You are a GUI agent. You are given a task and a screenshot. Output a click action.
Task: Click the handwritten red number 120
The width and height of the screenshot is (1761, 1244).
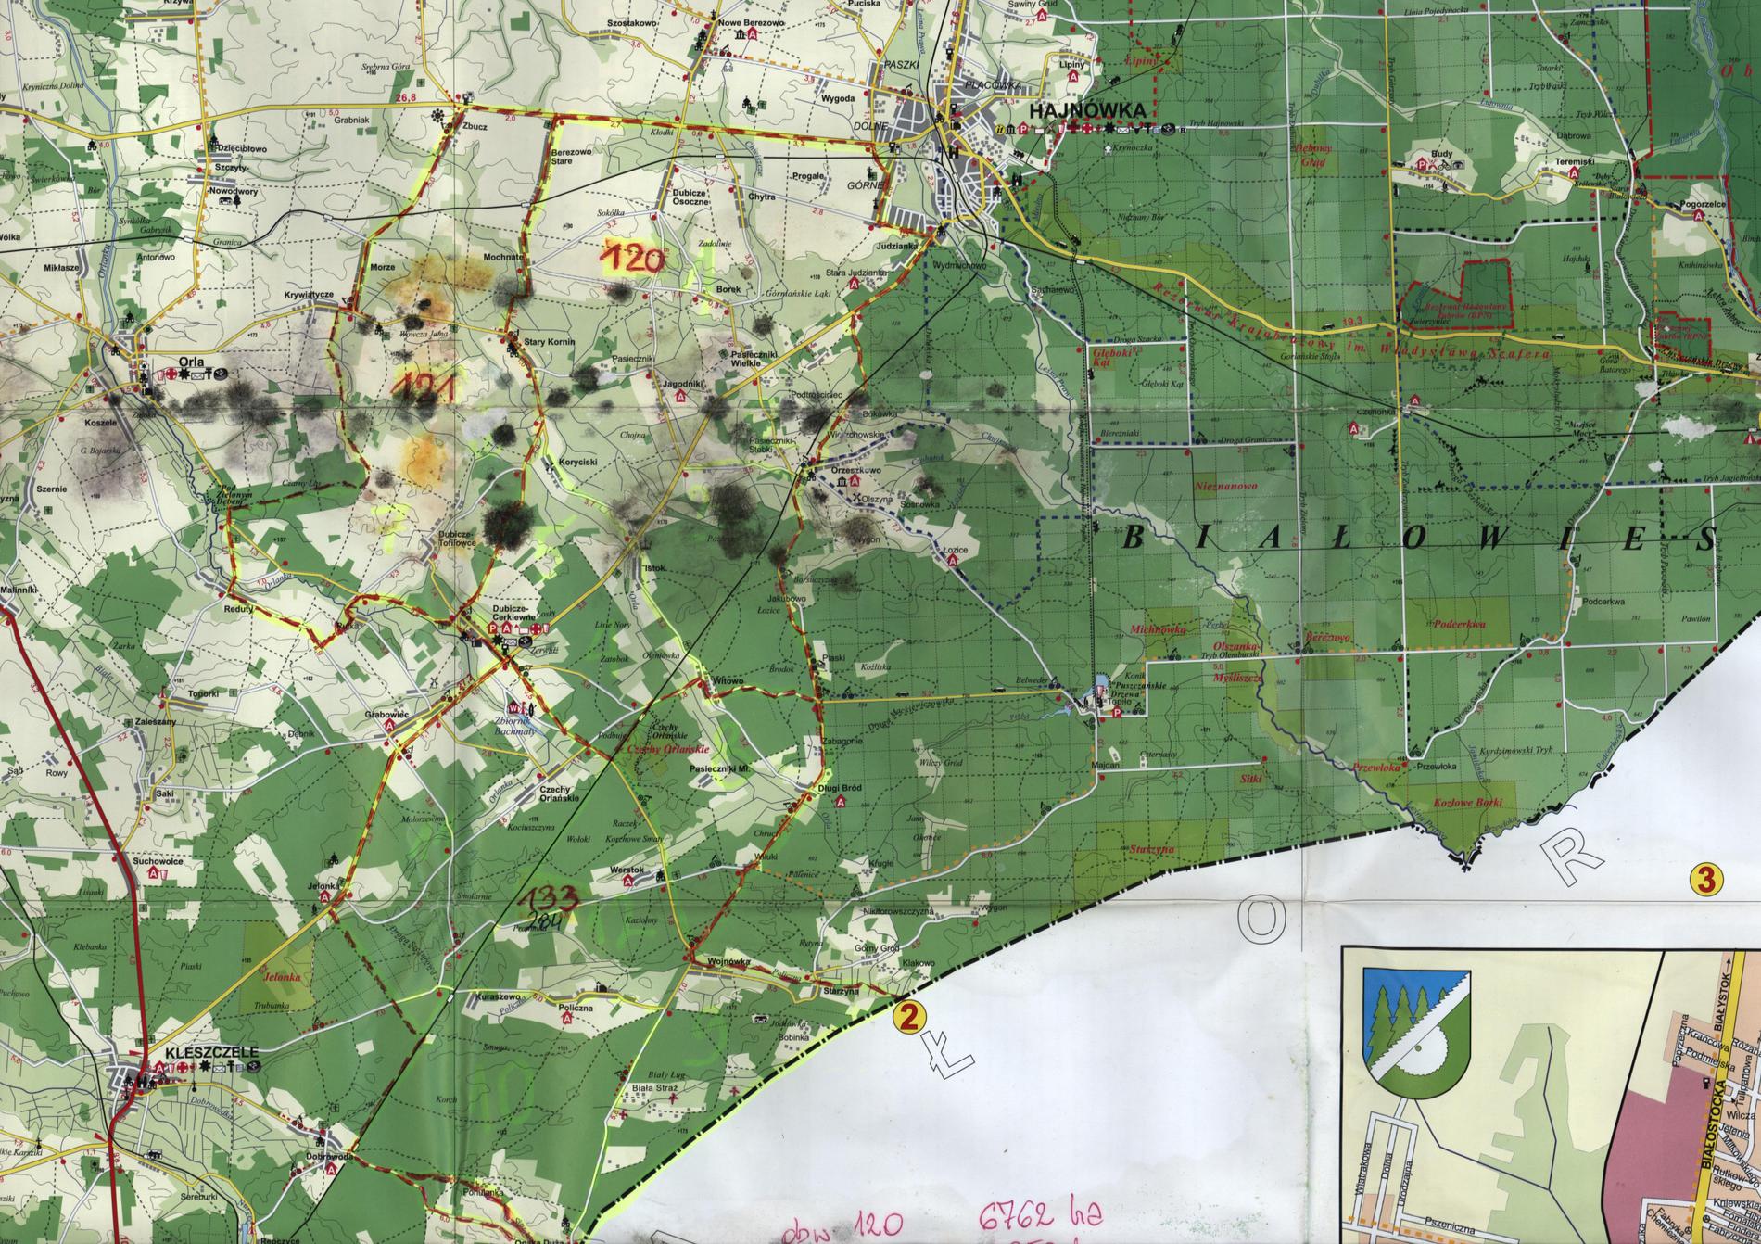point(634,257)
